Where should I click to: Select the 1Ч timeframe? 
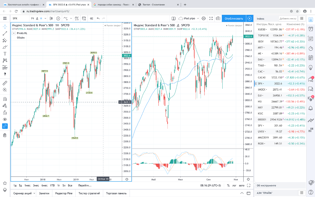point(33,18)
